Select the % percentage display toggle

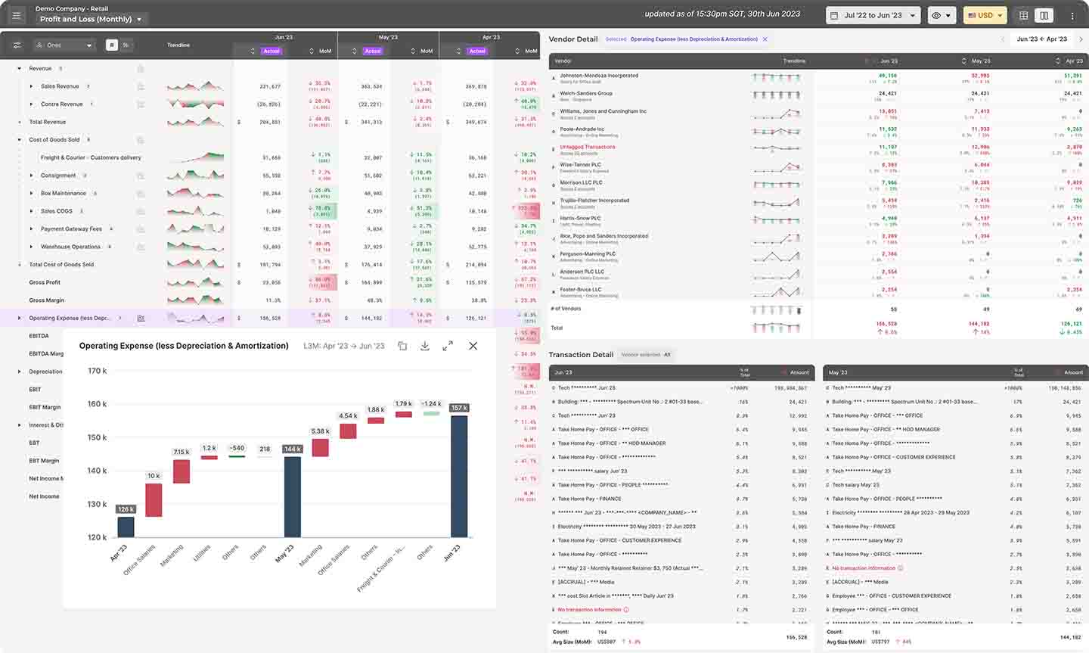126,45
